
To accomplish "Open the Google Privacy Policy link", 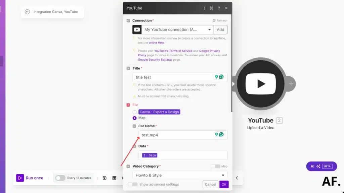I will [x=179, y=53].
